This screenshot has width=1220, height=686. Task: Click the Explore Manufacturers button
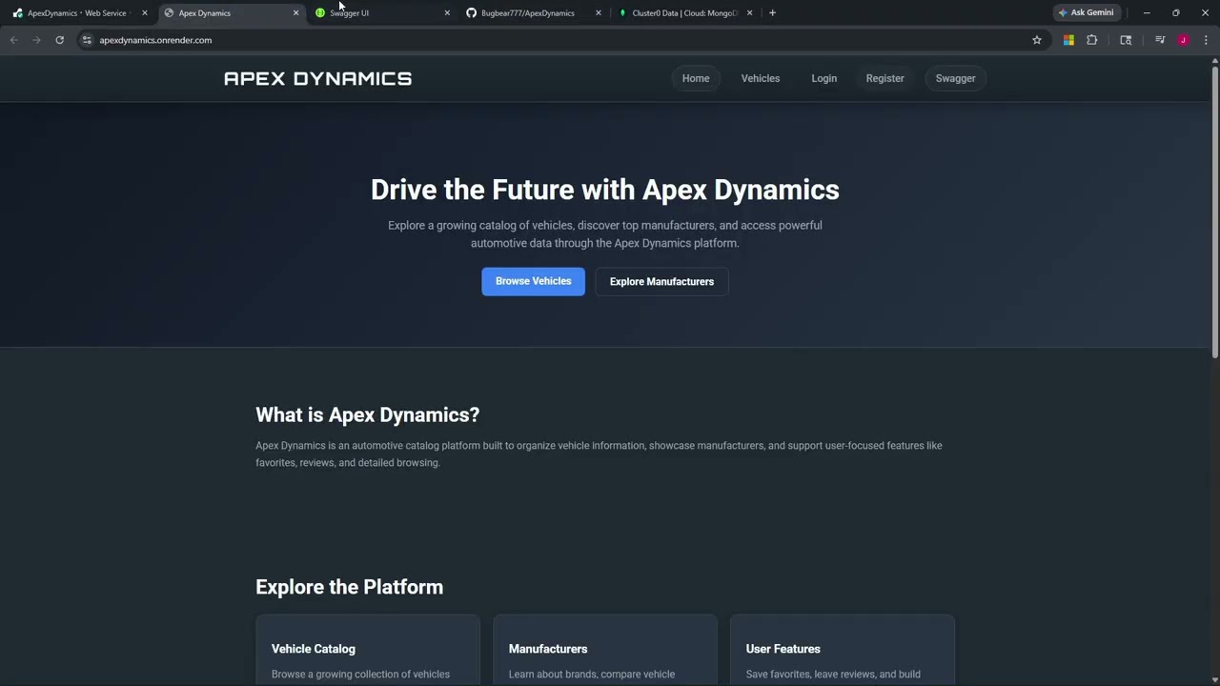661,281
